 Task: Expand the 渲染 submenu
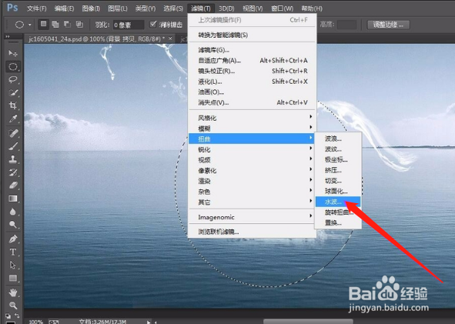click(x=252, y=181)
